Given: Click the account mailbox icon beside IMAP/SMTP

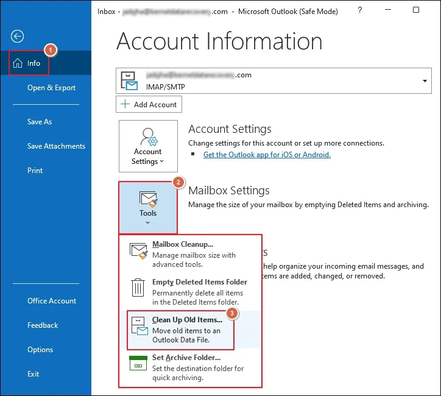Looking at the screenshot, I should (129, 80).
